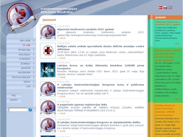Open green sidebar title Baltijas valstīs unikālā
The width and height of the screenshot is (183, 137).
click(x=168, y=55)
